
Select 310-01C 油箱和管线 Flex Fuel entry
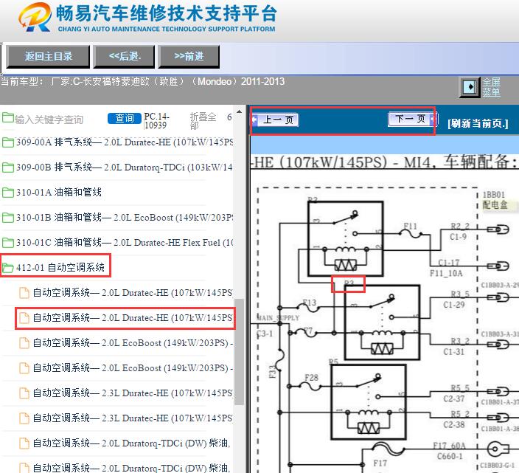(x=125, y=243)
